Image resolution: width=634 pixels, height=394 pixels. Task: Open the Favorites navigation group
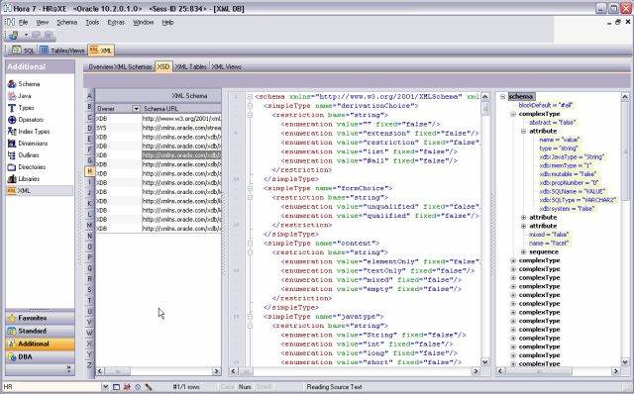(40, 318)
